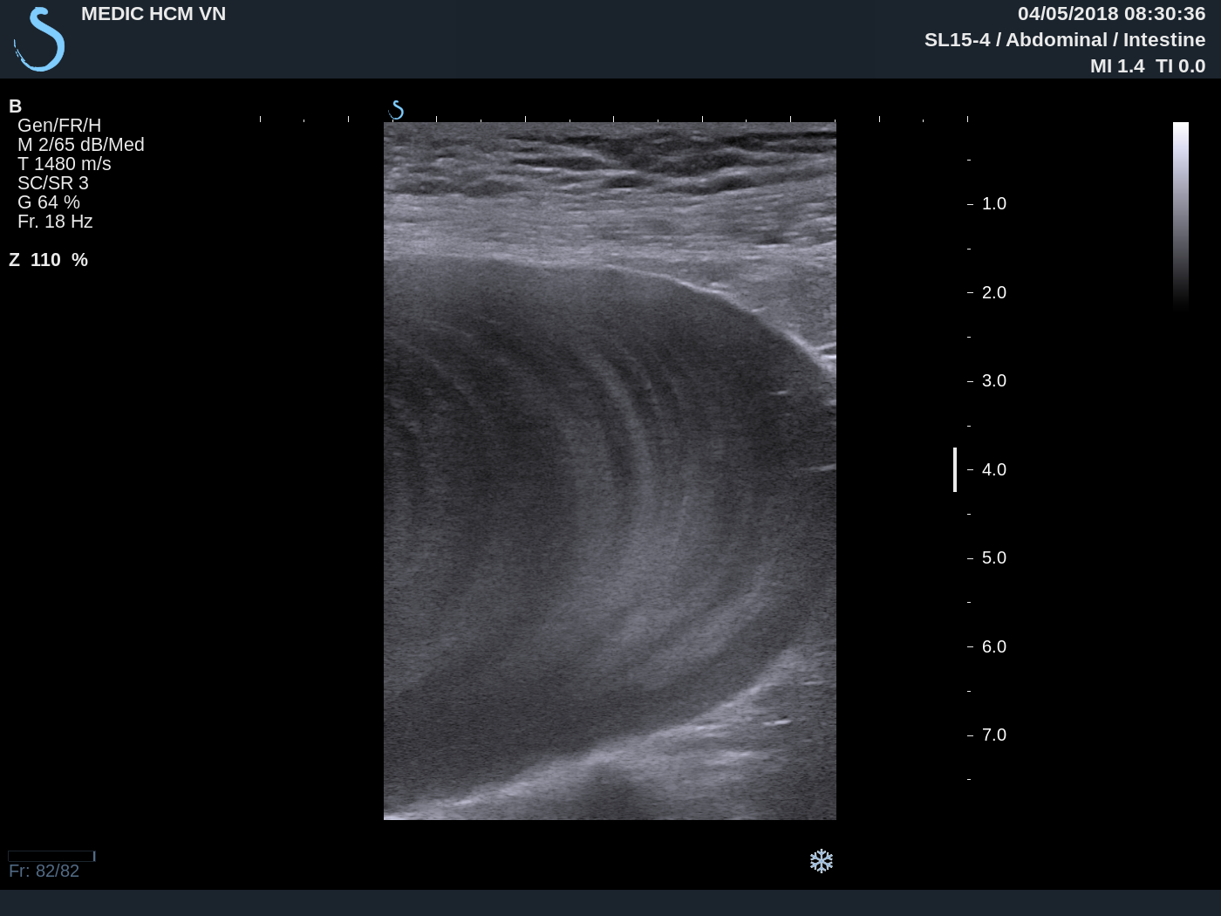Click the 1.0 cm depth scale marker
The image size is (1221, 916).
992,203
